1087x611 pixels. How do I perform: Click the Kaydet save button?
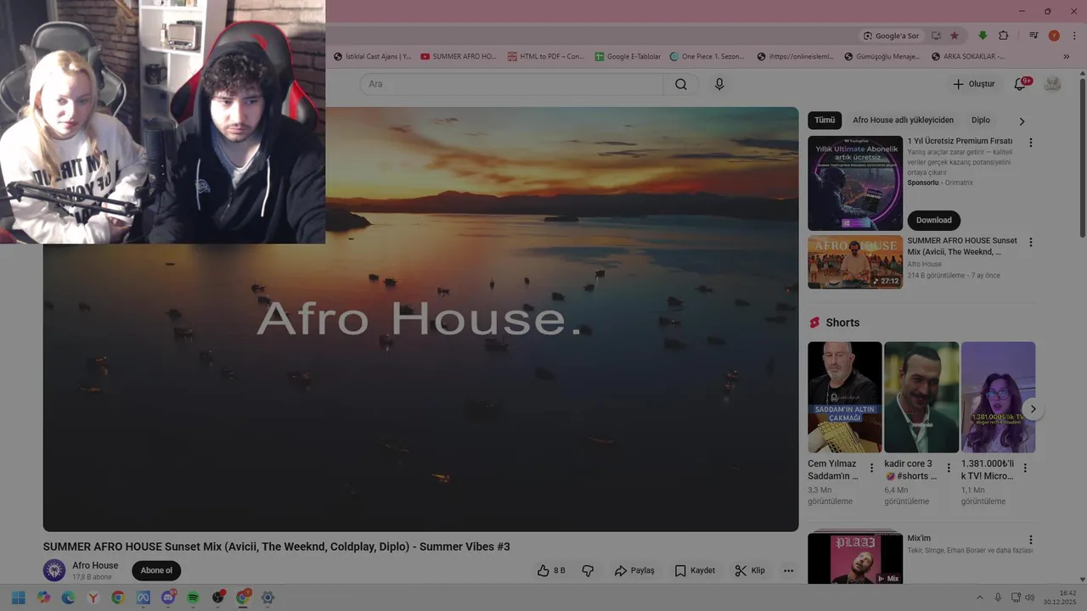click(x=695, y=570)
